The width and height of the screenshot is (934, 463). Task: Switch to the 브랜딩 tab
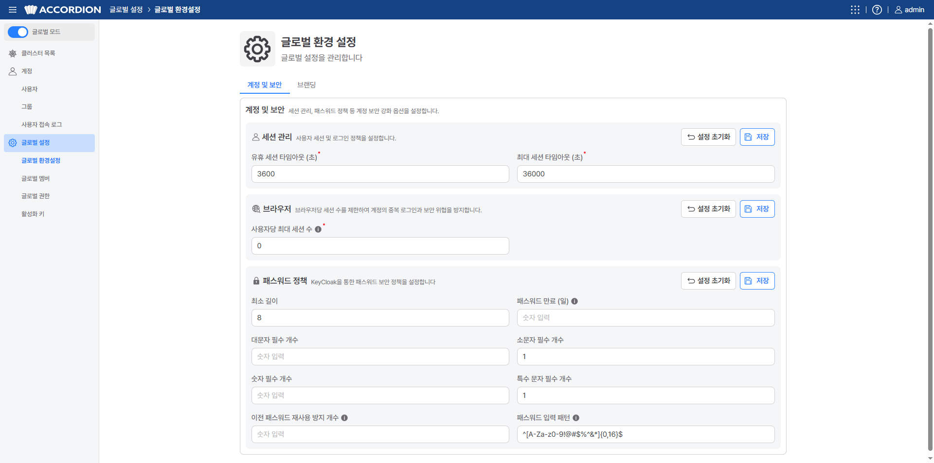point(306,85)
